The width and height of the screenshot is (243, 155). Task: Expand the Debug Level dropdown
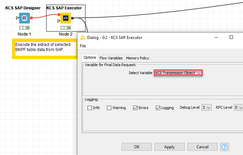point(206,107)
